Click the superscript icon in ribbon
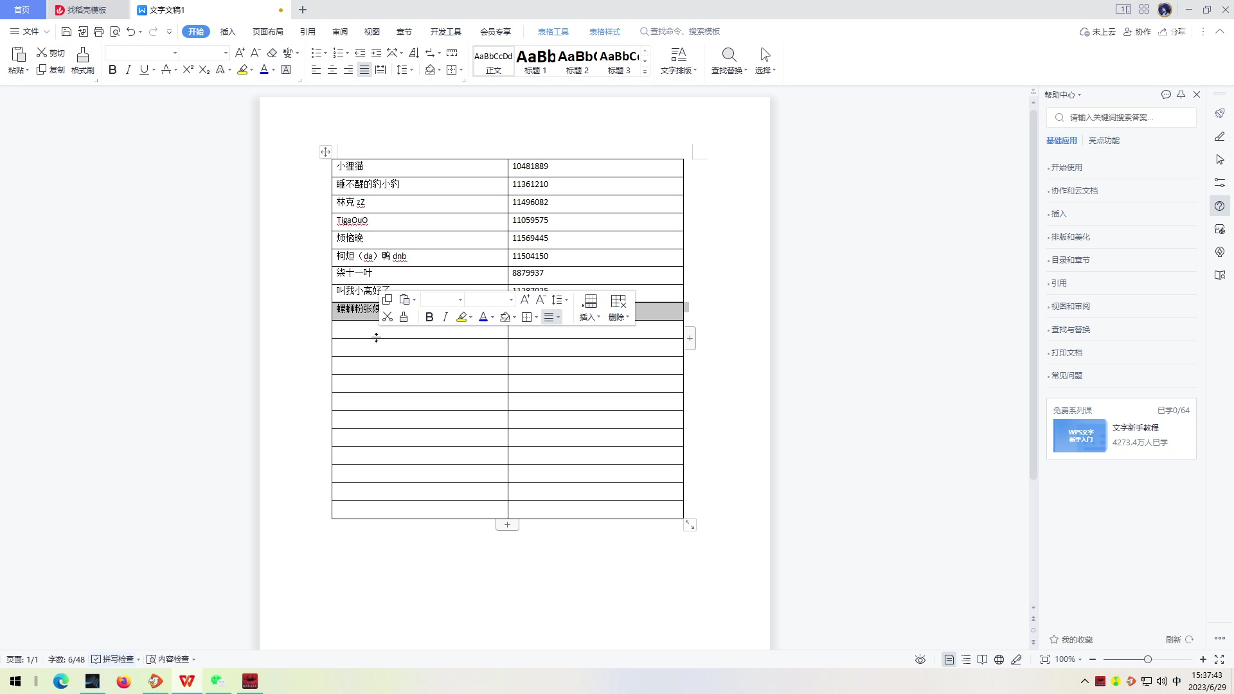Image resolution: width=1234 pixels, height=694 pixels. click(x=188, y=70)
